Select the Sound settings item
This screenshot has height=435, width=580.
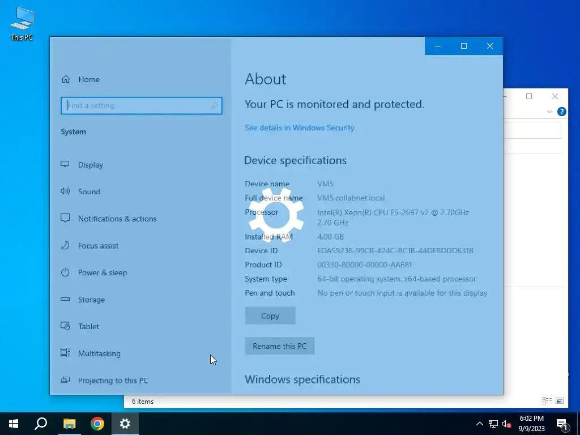[x=80, y=191]
